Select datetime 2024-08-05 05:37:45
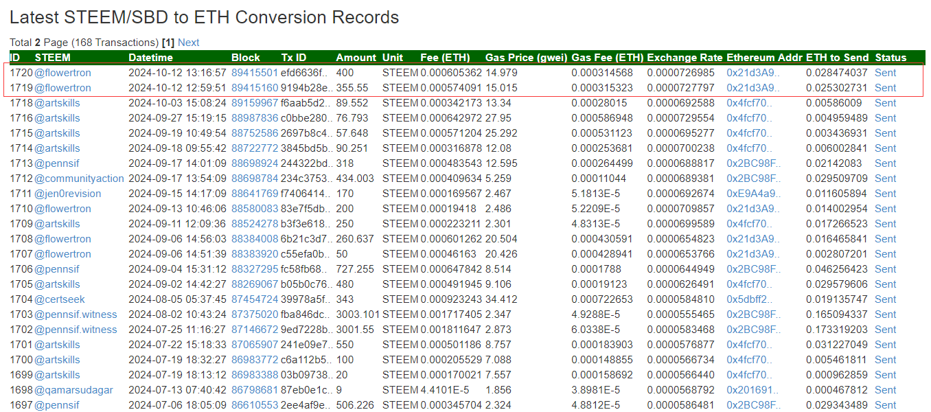Image resolution: width=931 pixels, height=412 pixels. click(177, 299)
